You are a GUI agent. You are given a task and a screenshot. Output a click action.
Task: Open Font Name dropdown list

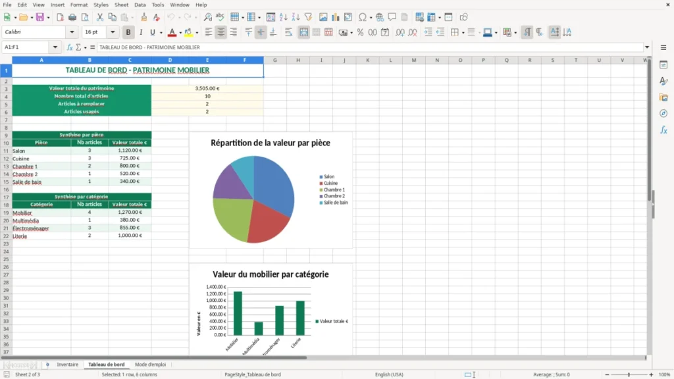click(x=72, y=32)
